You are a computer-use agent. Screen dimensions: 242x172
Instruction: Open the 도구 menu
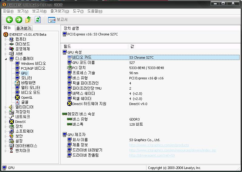click(x=78, y=11)
